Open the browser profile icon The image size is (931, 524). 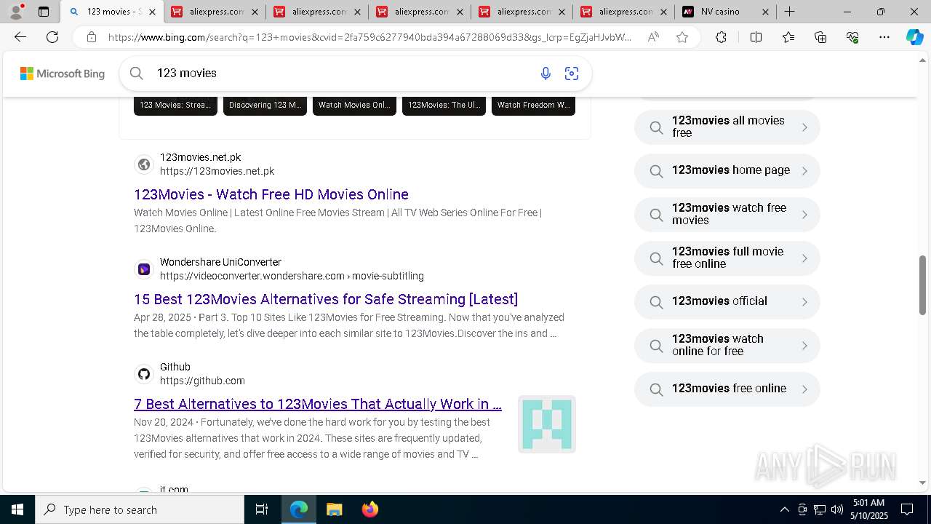click(x=16, y=11)
